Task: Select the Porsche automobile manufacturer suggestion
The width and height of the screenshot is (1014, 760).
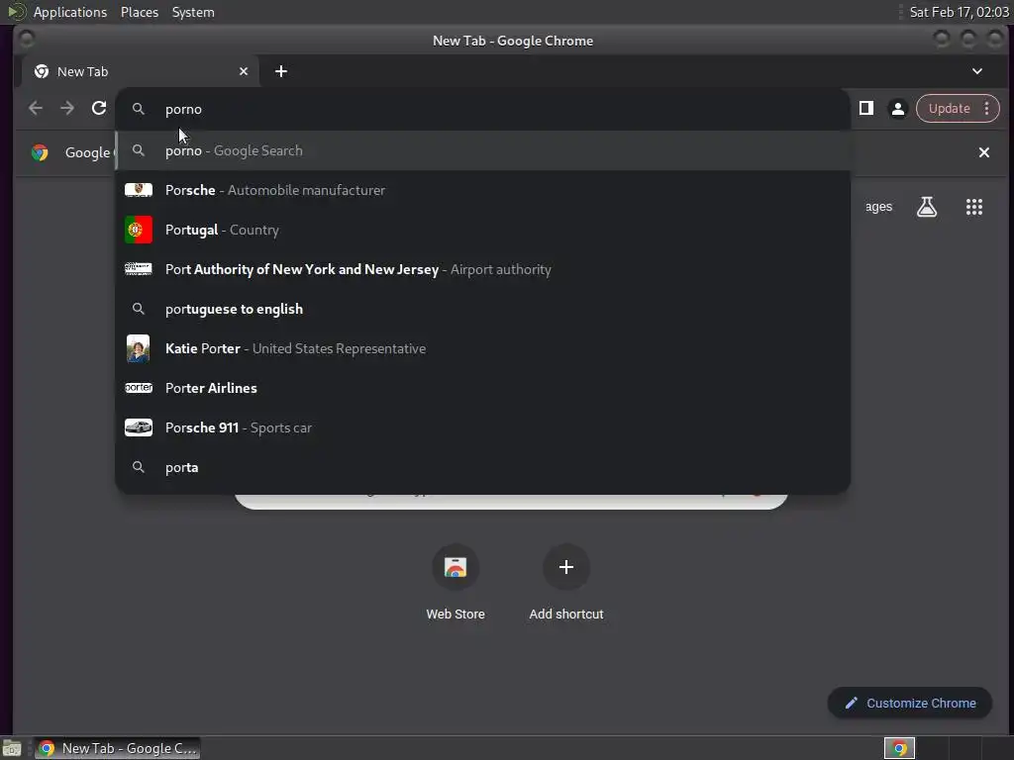Action: pos(482,190)
